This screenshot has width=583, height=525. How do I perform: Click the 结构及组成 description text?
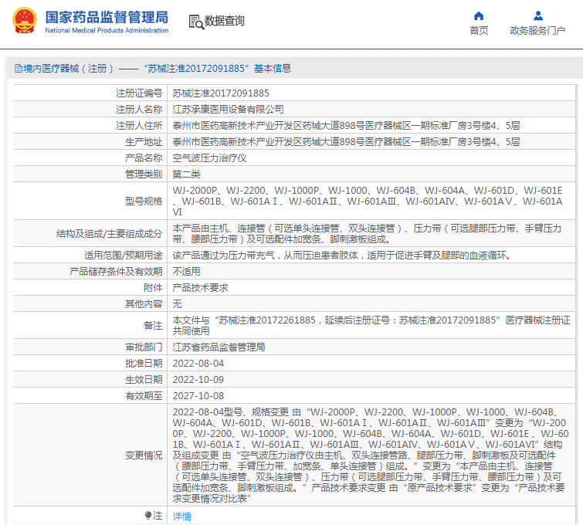click(367, 233)
